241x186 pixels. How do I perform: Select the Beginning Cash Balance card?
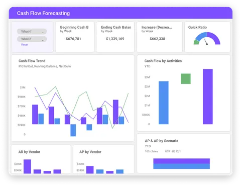(x=75, y=37)
